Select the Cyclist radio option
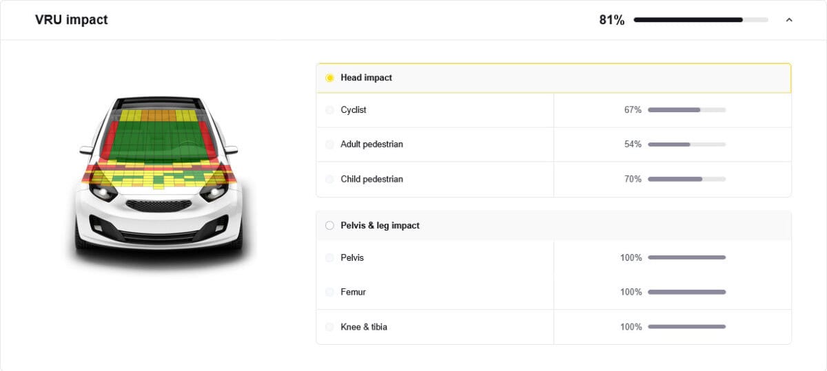 pos(329,110)
